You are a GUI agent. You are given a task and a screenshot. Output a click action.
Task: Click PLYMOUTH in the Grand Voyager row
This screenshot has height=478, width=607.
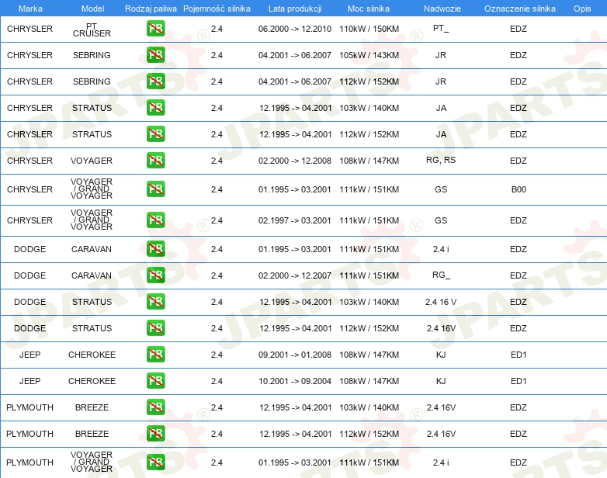(x=29, y=462)
